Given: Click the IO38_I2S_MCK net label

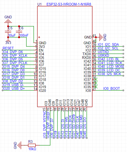Looking at the screenshot, I should coord(109,74).
